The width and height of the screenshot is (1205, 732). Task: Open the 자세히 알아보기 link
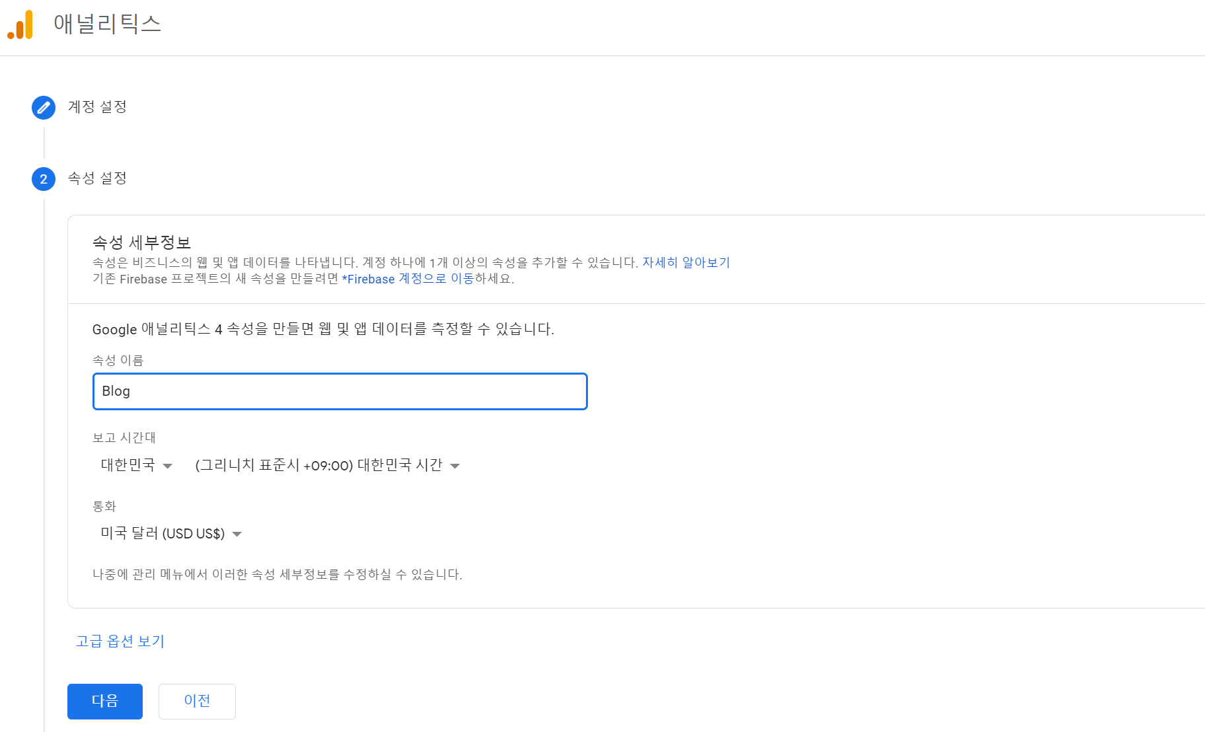click(x=686, y=262)
